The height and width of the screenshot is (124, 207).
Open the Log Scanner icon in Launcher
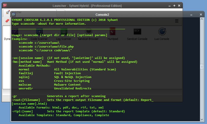(x=64, y=32)
